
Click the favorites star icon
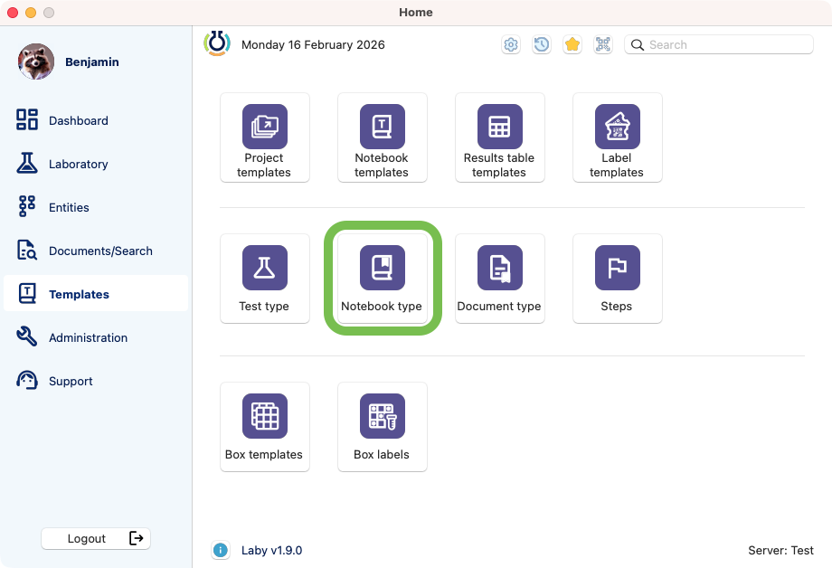click(x=572, y=44)
